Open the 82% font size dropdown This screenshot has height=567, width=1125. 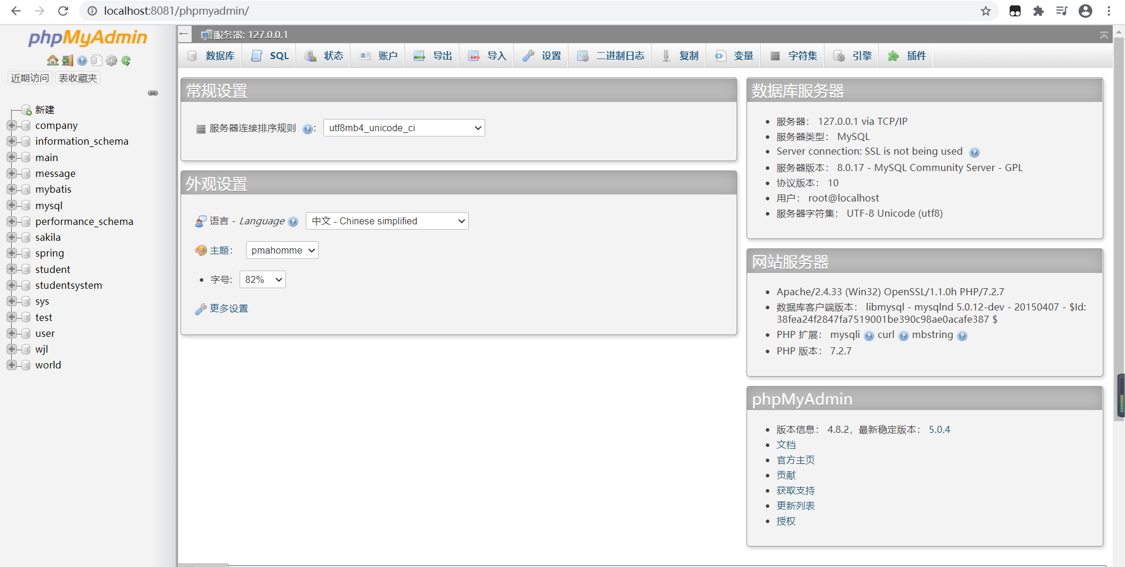click(262, 279)
